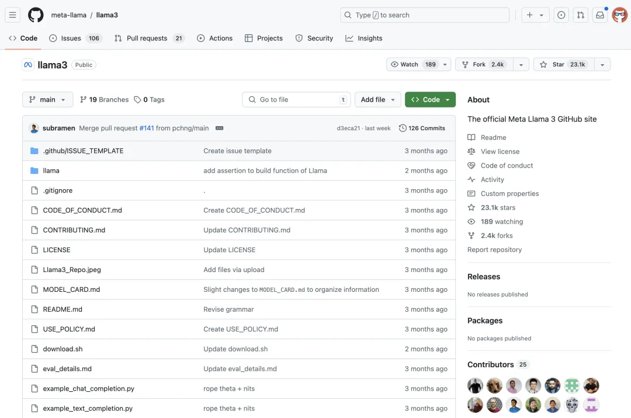
Task: Switch to the Code tab
Action: 23,38
